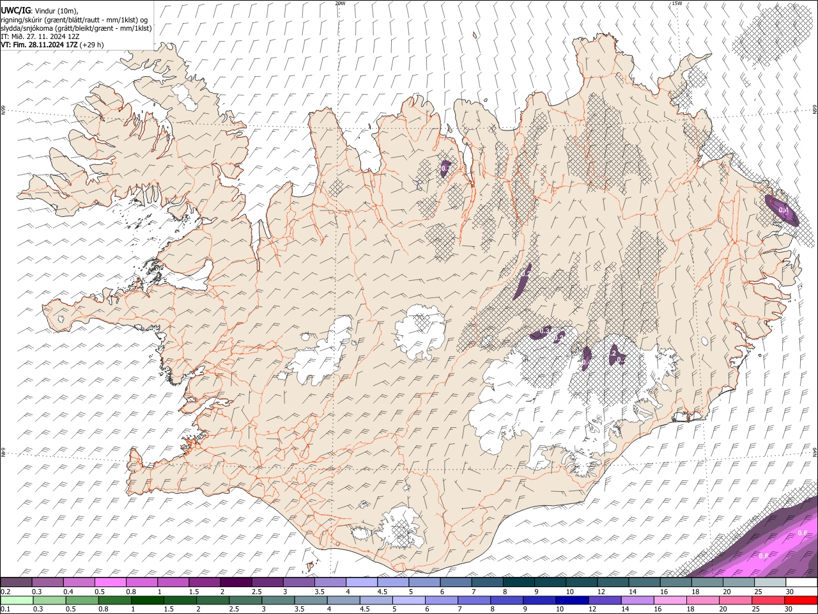Click the lower legend swatch between 0.1 and 0.3

coord(17,600)
